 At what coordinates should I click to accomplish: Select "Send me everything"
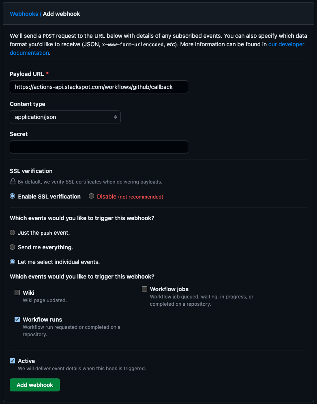12,247
